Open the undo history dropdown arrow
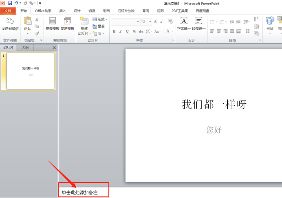 pyautogui.click(x=20, y=3)
